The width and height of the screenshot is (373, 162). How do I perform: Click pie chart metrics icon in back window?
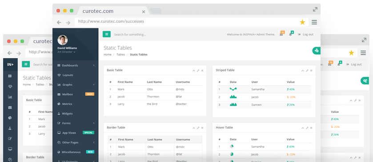tap(10, 118)
